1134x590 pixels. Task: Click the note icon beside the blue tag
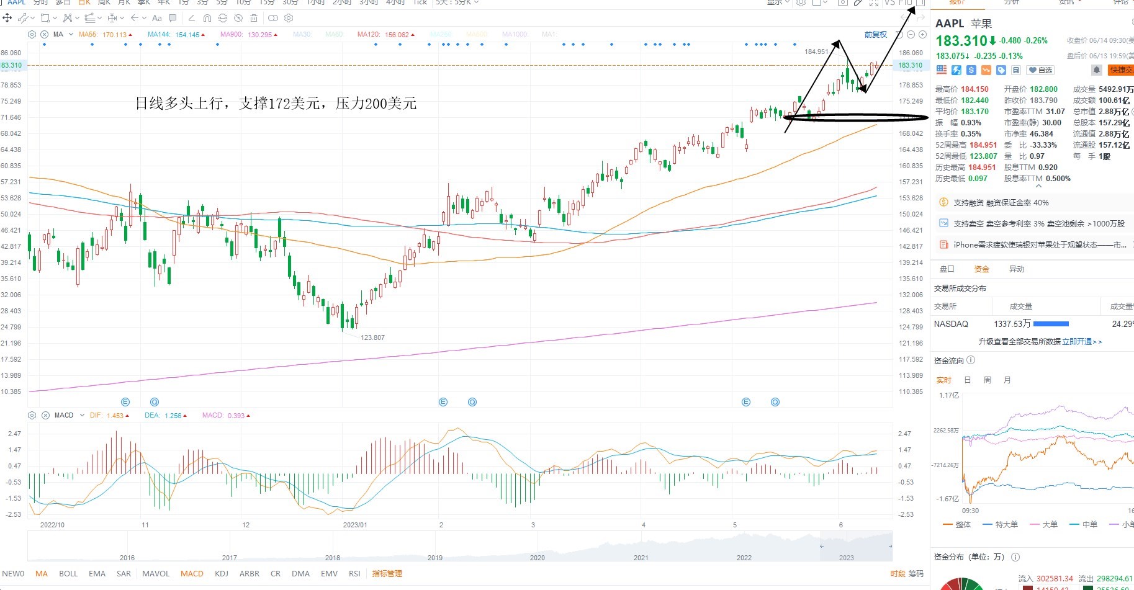(x=1016, y=70)
